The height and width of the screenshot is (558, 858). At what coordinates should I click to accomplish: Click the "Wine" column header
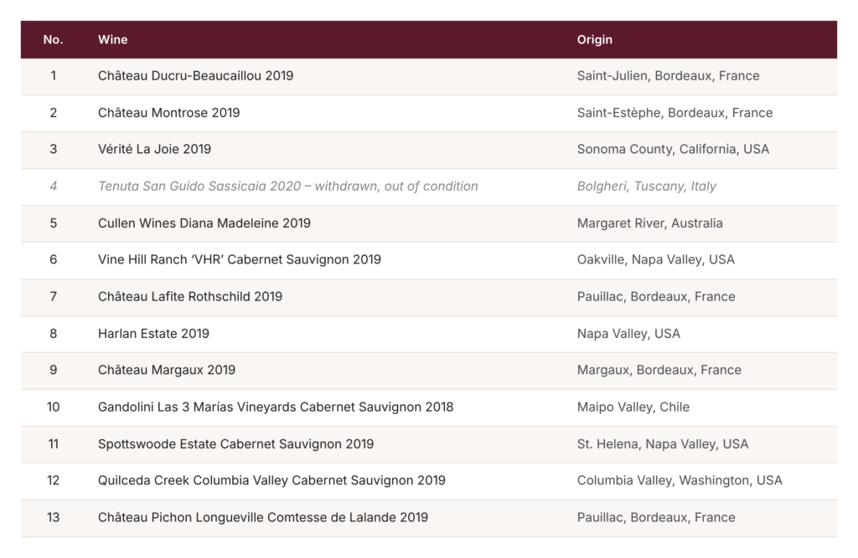(x=113, y=39)
